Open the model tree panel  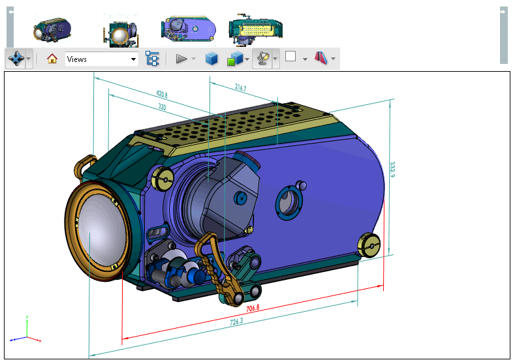coord(152,59)
